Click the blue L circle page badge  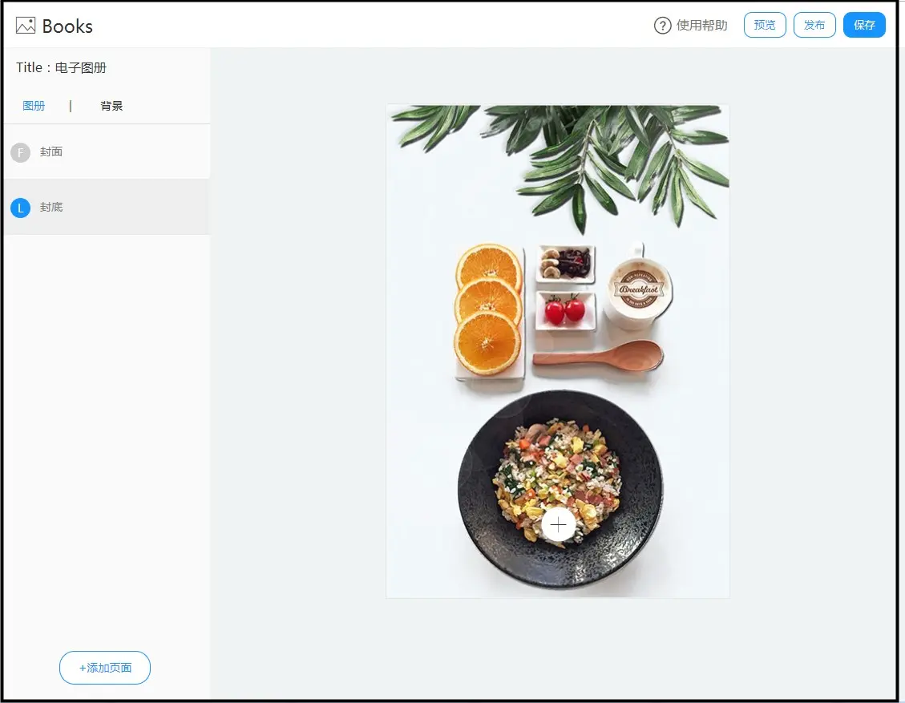(x=20, y=208)
